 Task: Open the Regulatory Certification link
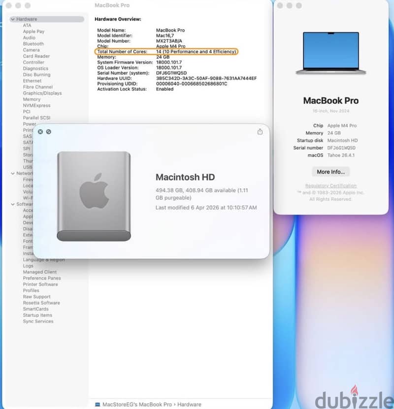pyautogui.click(x=331, y=186)
